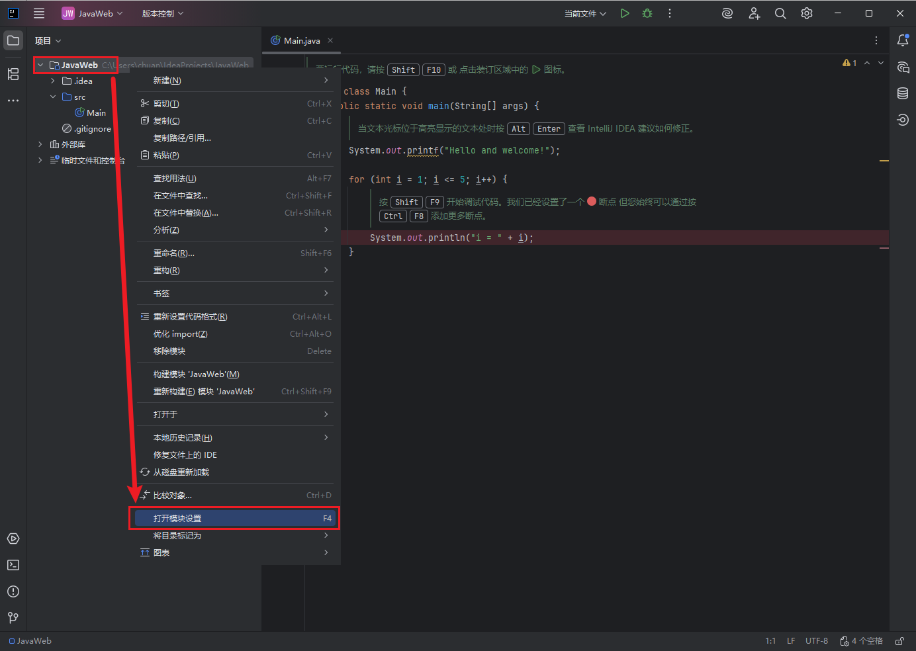Open the 项目 view selector dropdown
Viewport: 916px width, 651px height.
tap(48, 40)
